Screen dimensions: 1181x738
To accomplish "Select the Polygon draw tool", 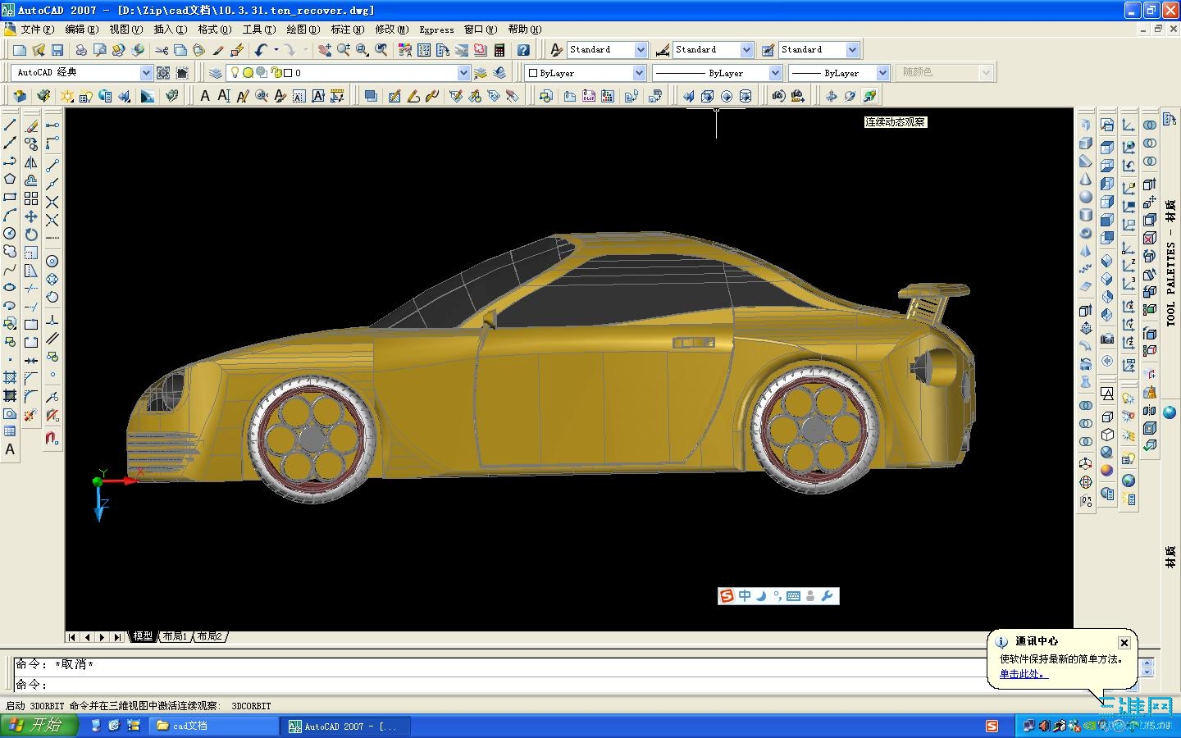I will pos(10,179).
